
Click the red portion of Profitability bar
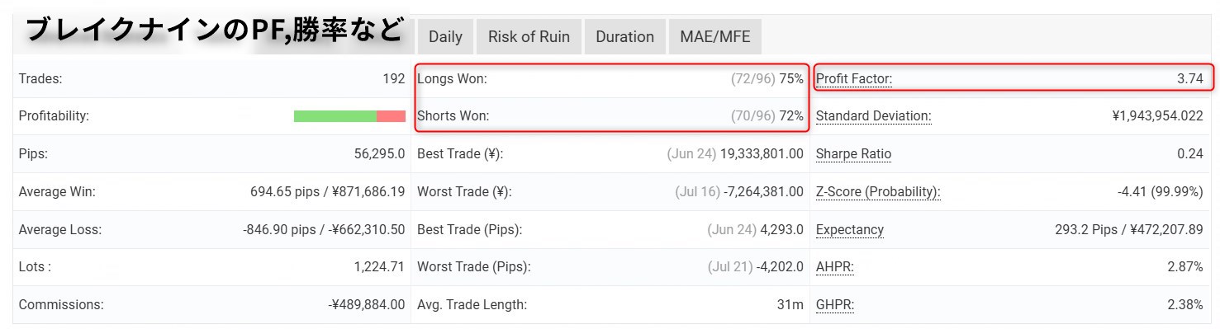pyautogui.click(x=391, y=116)
